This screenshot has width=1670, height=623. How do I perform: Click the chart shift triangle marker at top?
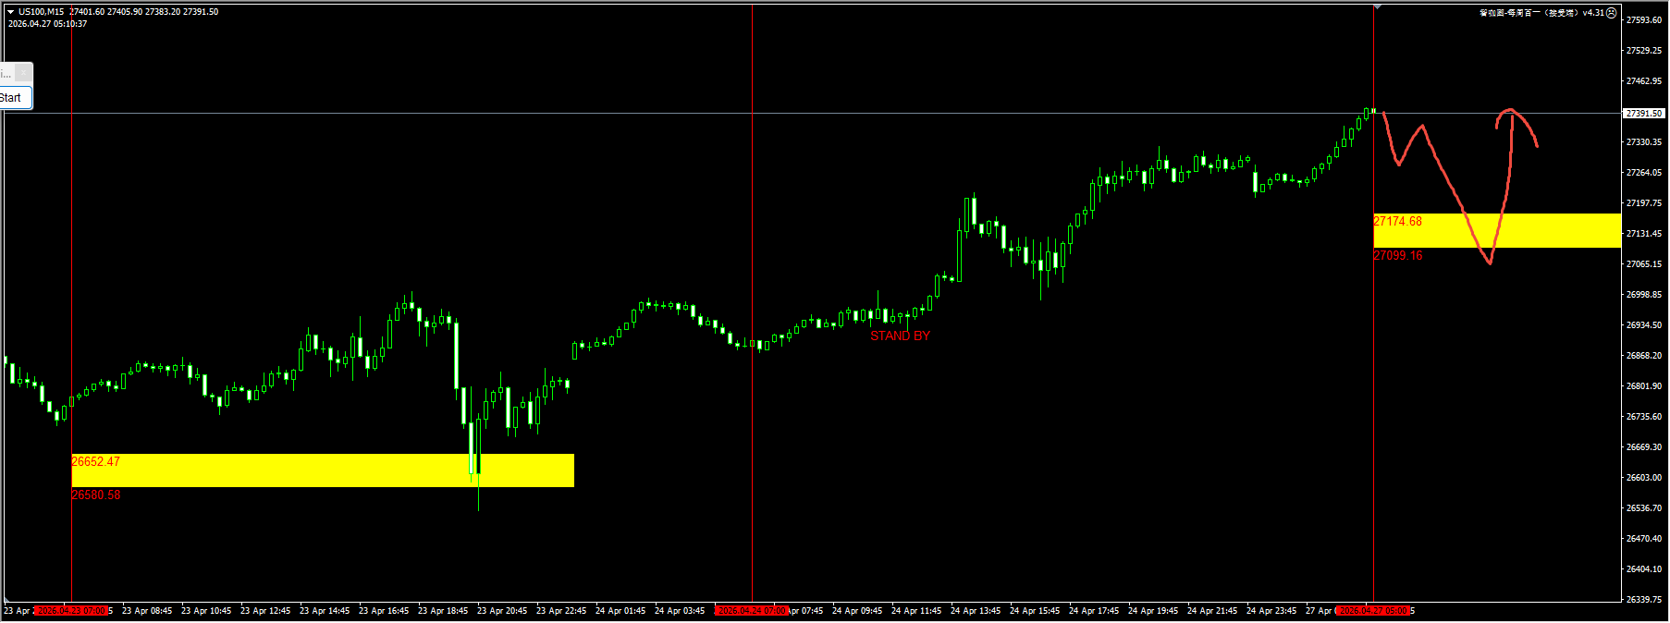1377,7
